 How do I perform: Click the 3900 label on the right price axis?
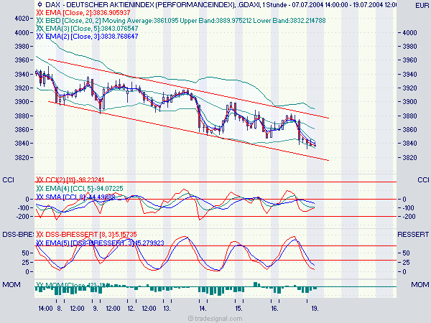click(x=410, y=102)
